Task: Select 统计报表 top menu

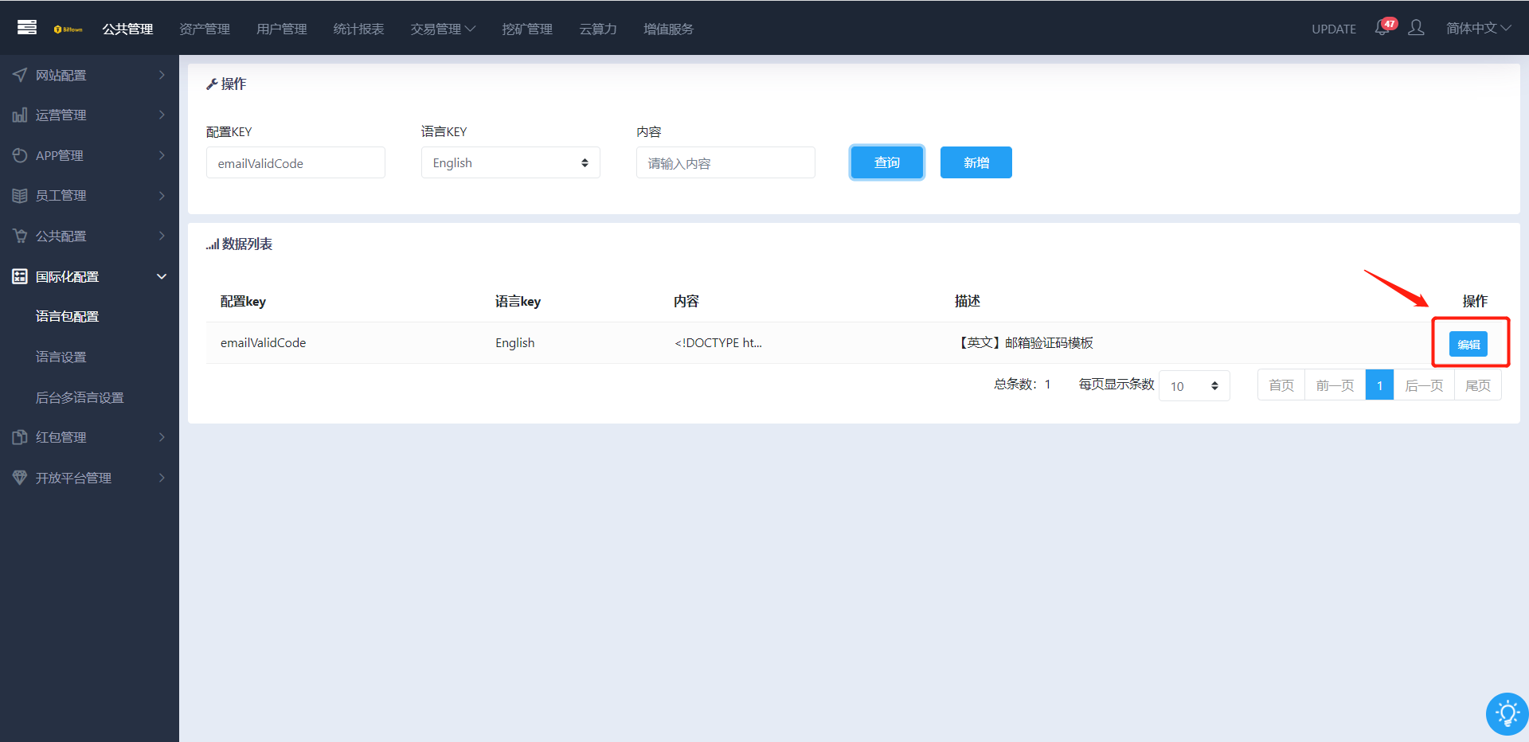Action: (359, 29)
